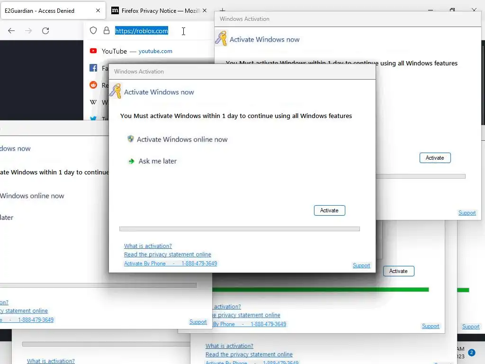Click the browser Forward arrow

[x=28, y=31]
